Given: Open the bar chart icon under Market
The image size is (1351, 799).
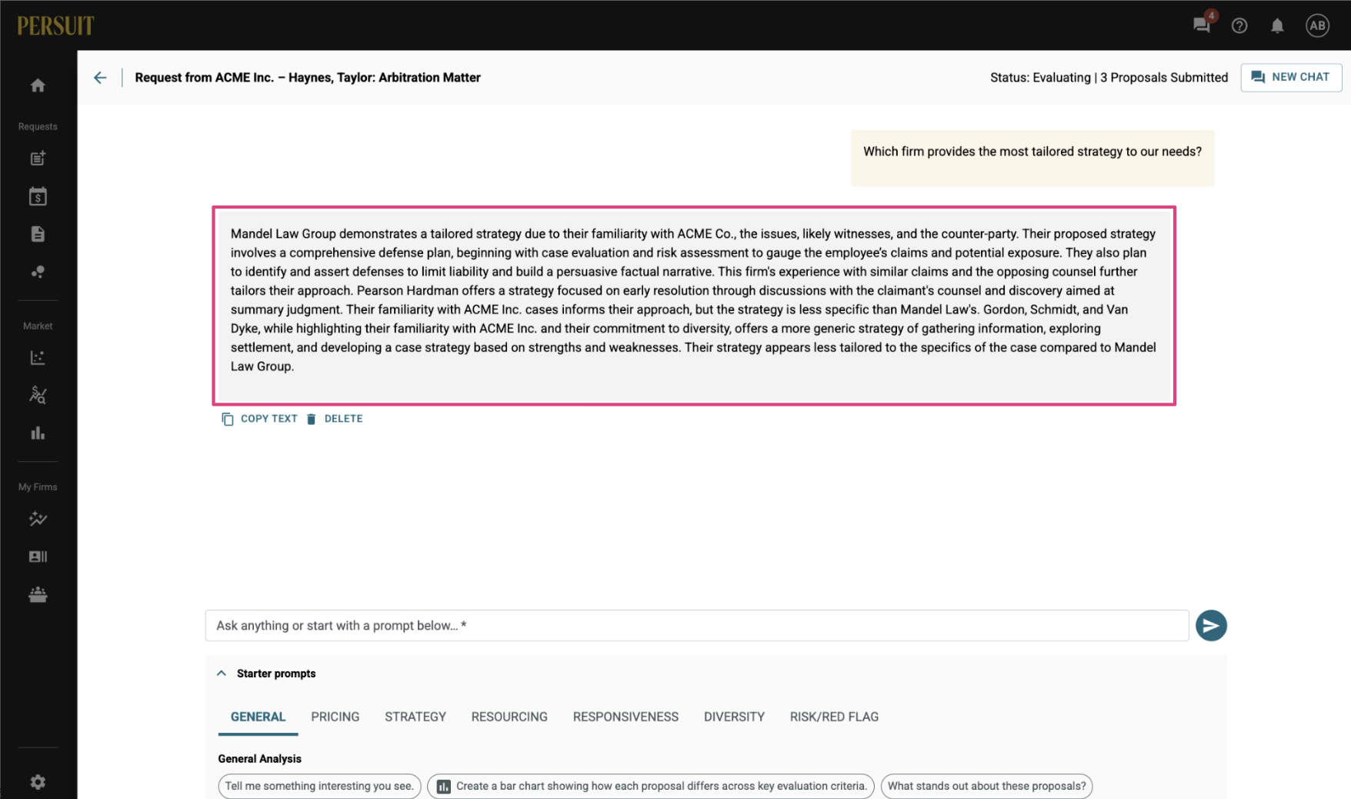Looking at the screenshot, I should click(38, 433).
